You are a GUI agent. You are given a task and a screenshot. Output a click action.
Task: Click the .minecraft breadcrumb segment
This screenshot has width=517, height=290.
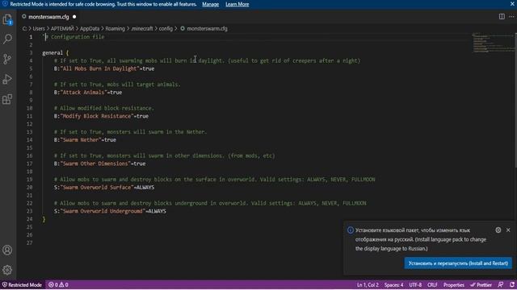[x=142, y=29]
